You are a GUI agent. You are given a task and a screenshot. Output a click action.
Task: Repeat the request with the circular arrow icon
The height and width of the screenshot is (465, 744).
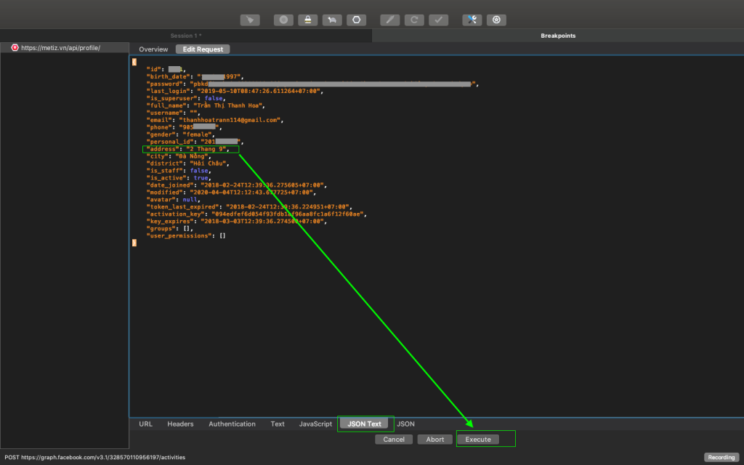[414, 20]
